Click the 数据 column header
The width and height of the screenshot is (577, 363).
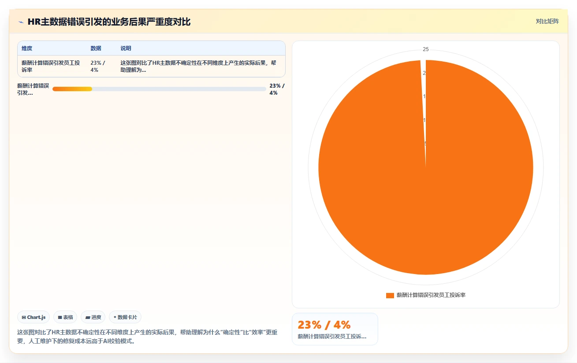(96, 48)
